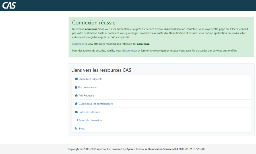Click the RSS feed icon beside Blog
Screen dimensions: 256x154
76,129
